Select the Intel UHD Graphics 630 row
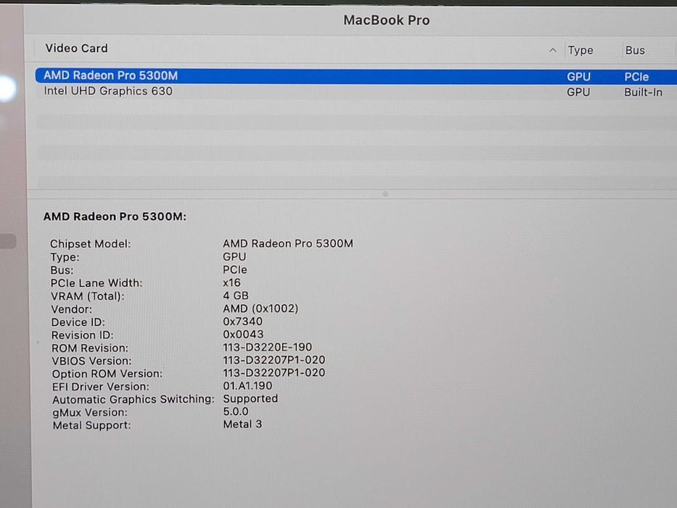The image size is (677, 508). 218,91
